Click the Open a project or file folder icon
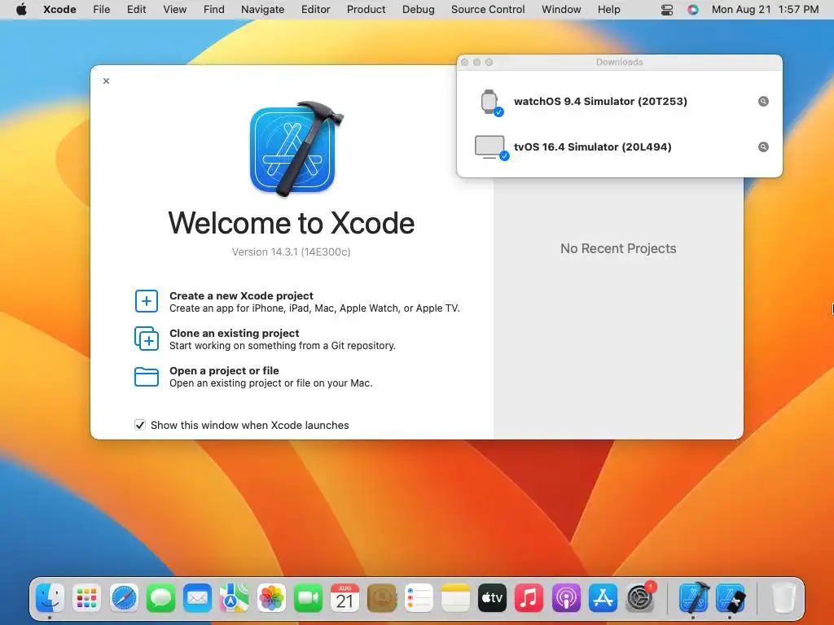Viewport: 834px width, 625px height. click(x=147, y=376)
